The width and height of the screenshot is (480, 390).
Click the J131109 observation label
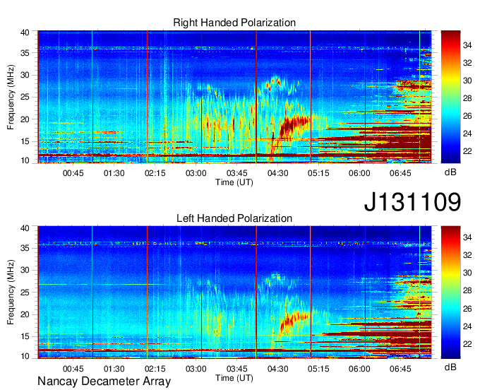click(x=412, y=202)
